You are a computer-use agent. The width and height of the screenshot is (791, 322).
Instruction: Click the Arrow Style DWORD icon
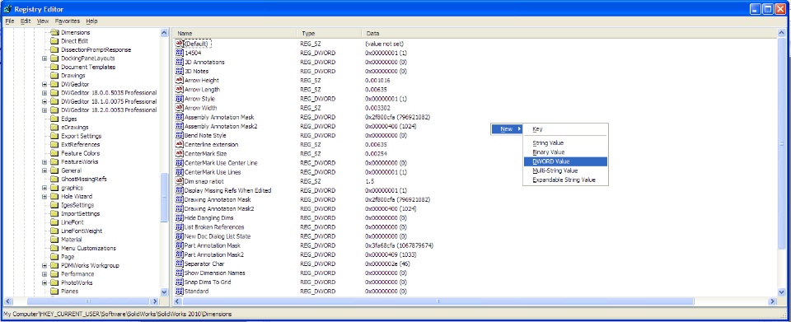pos(179,99)
